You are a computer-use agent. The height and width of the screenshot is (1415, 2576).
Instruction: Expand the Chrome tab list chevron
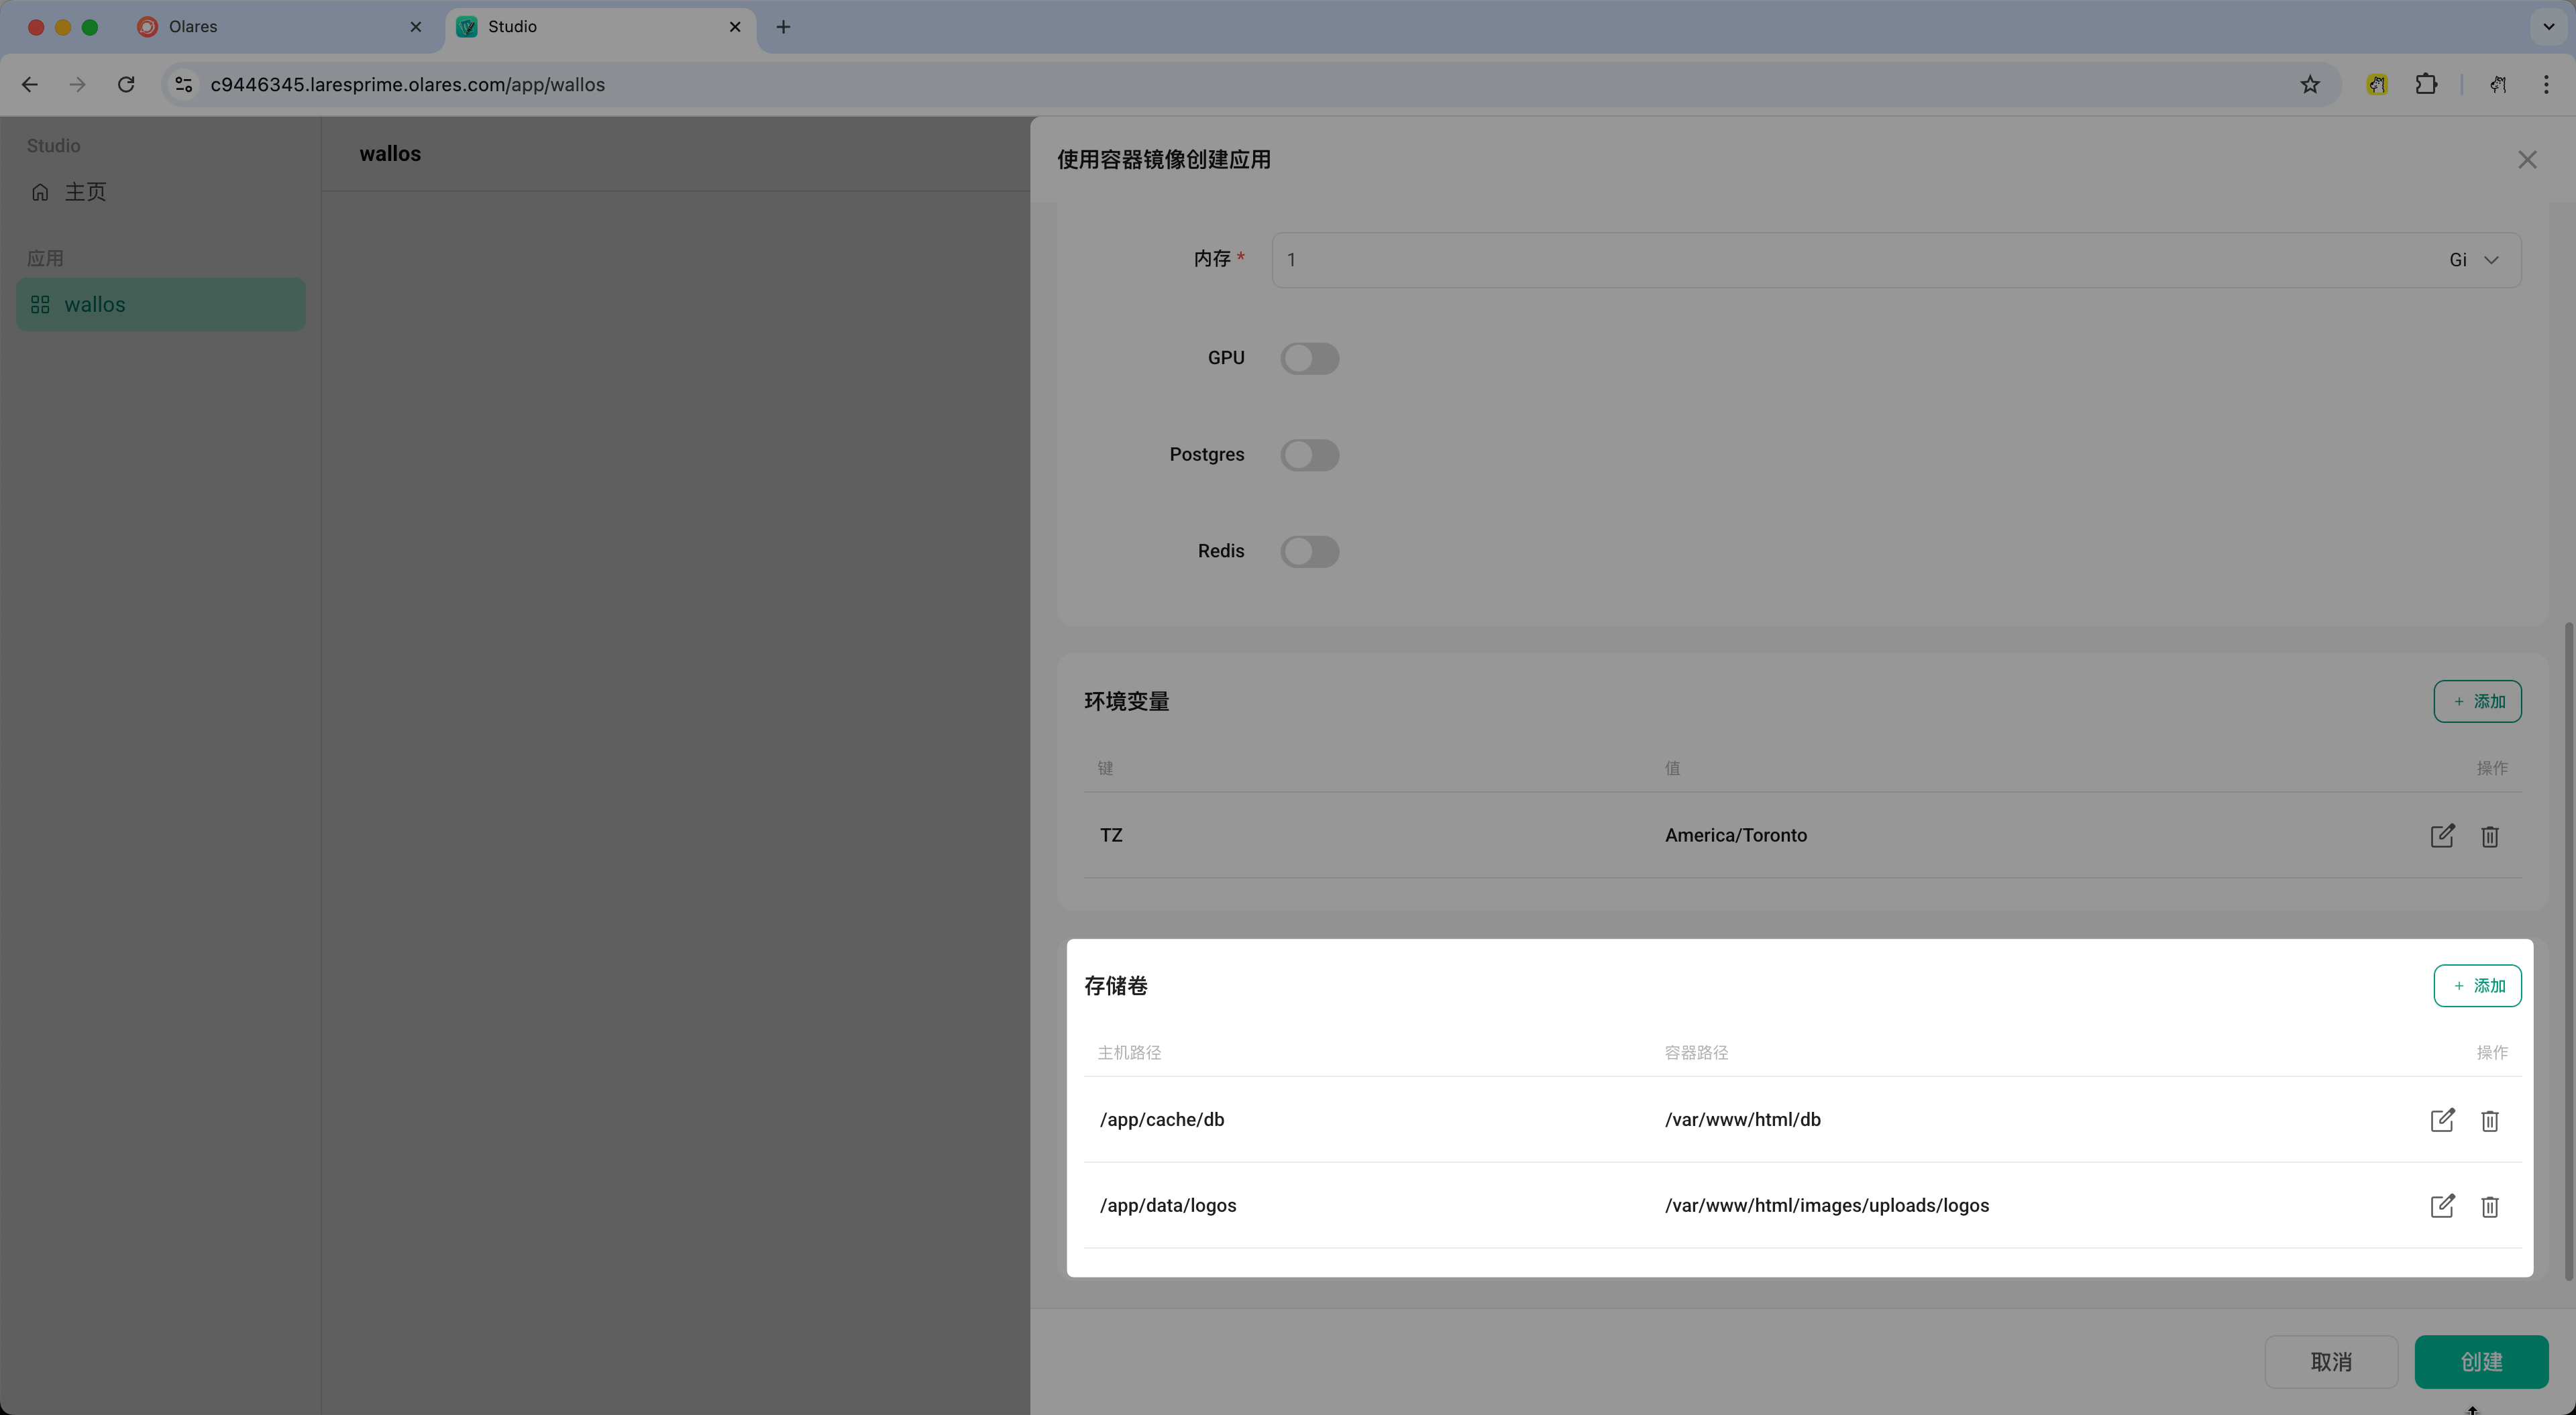click(2548, 27)
